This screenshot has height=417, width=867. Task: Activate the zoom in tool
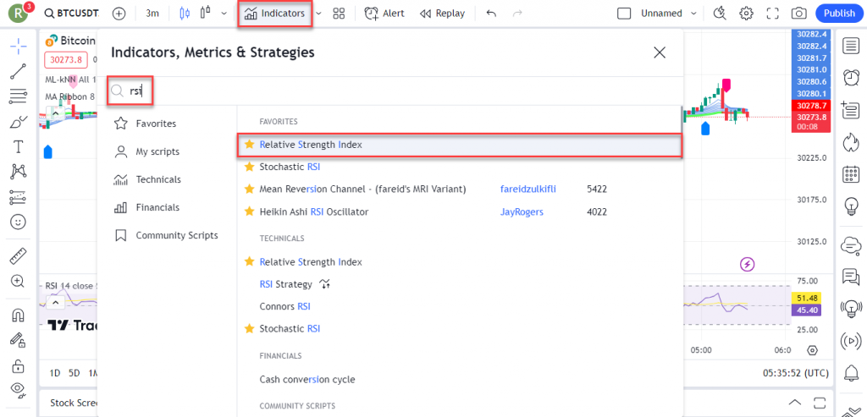19,281
